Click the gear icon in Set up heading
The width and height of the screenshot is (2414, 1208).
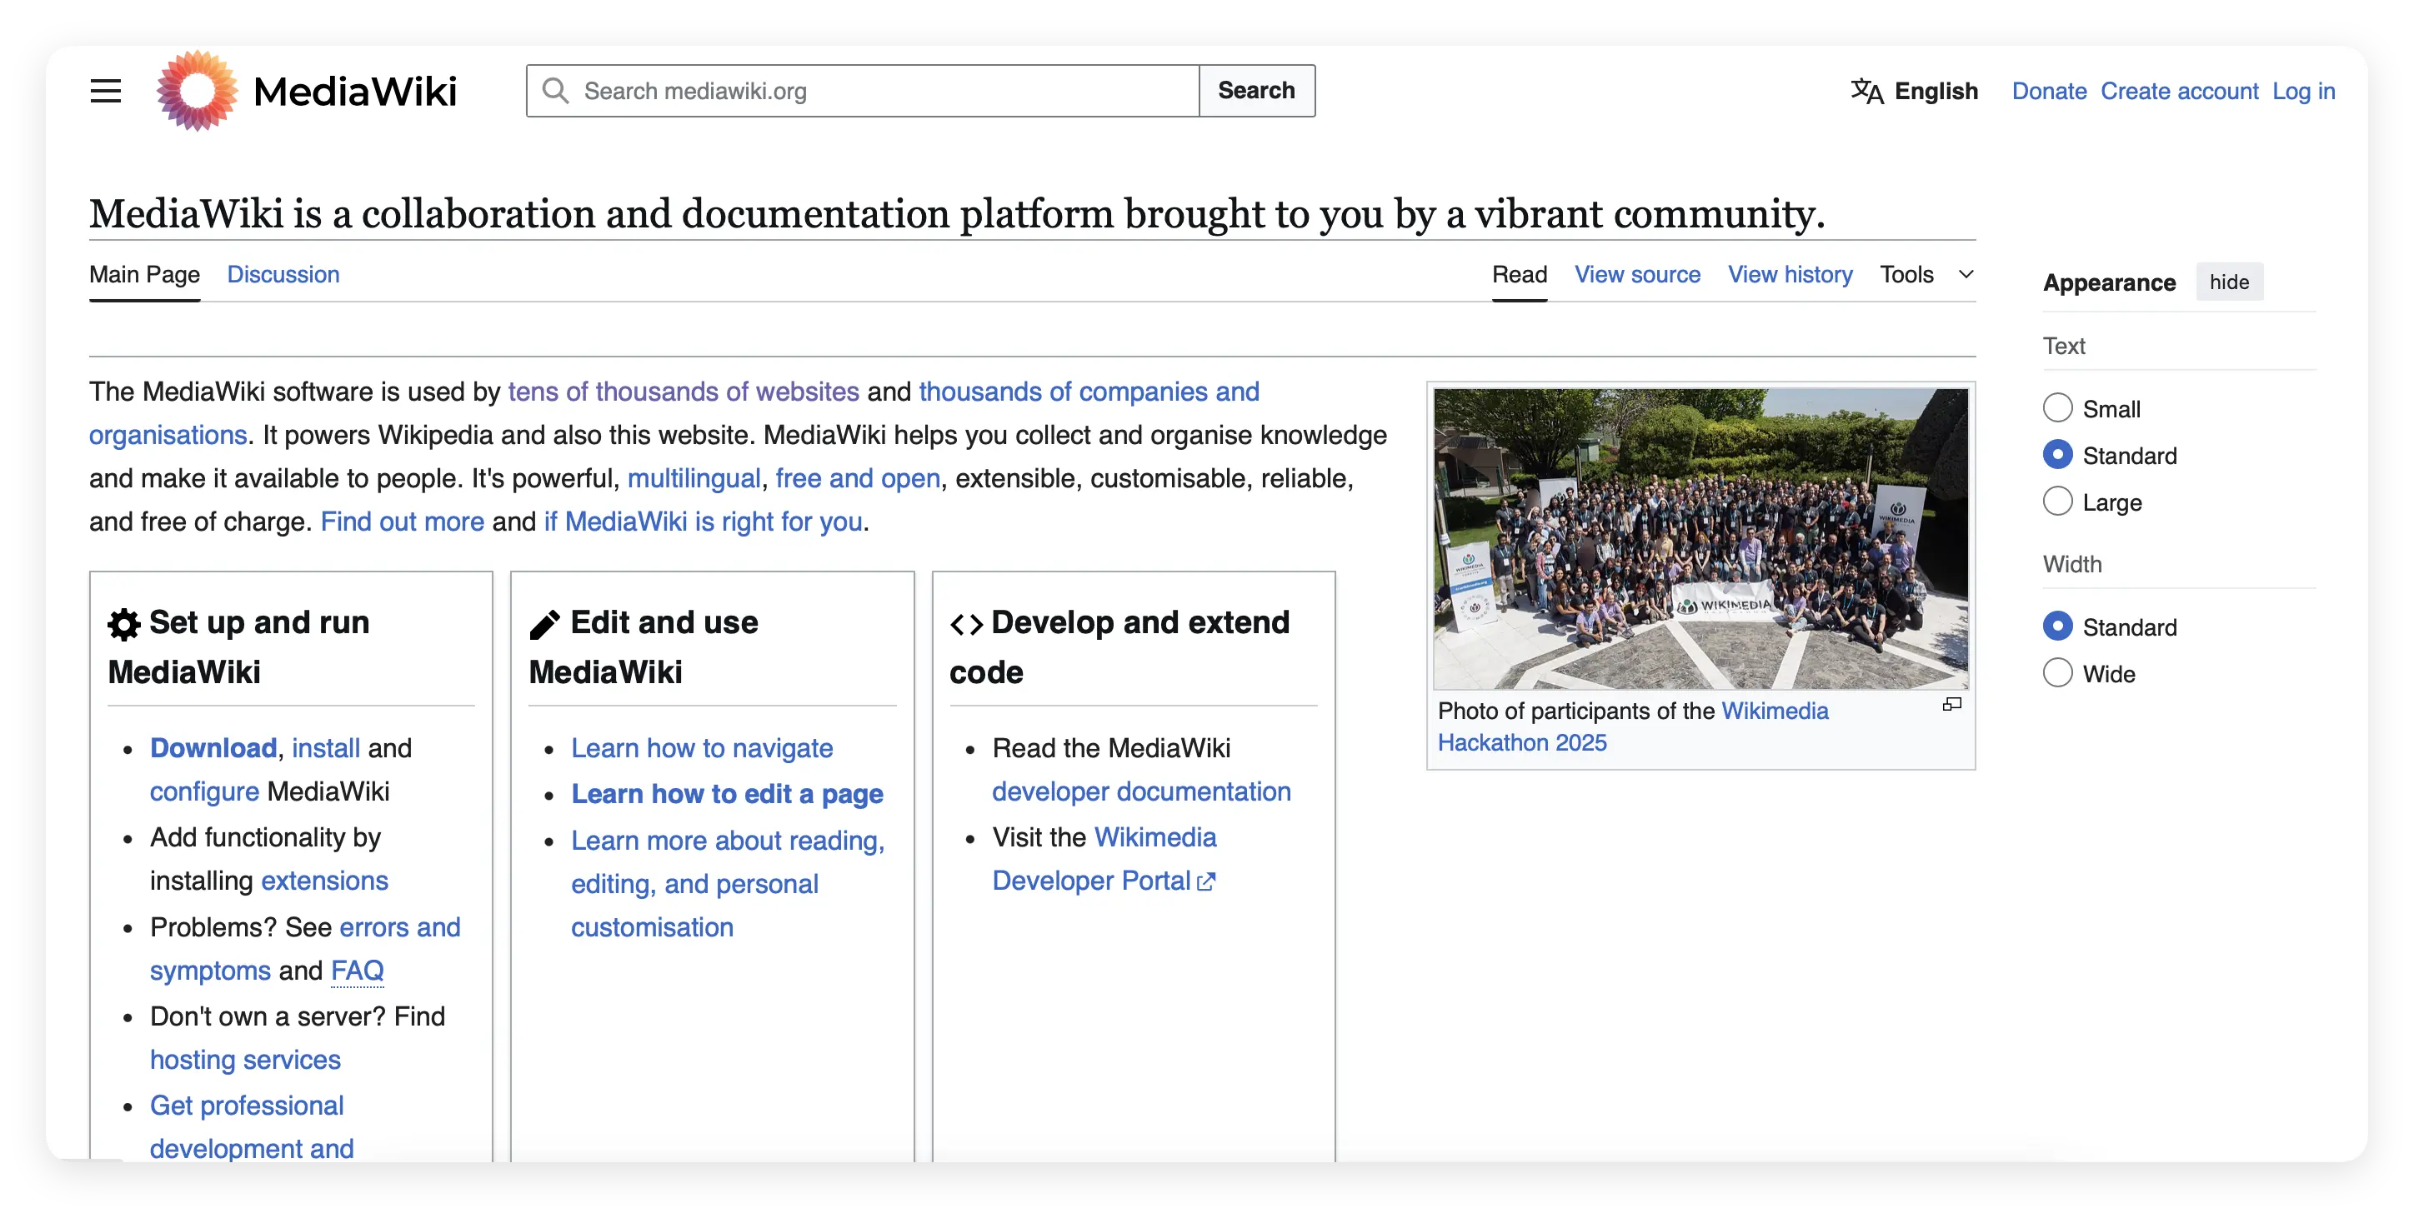[123, 624]
